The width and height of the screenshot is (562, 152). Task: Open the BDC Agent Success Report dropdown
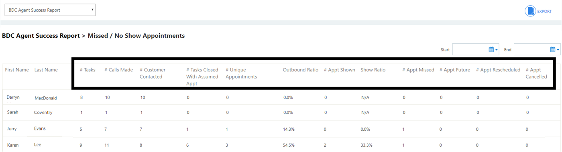coord(50,10)
